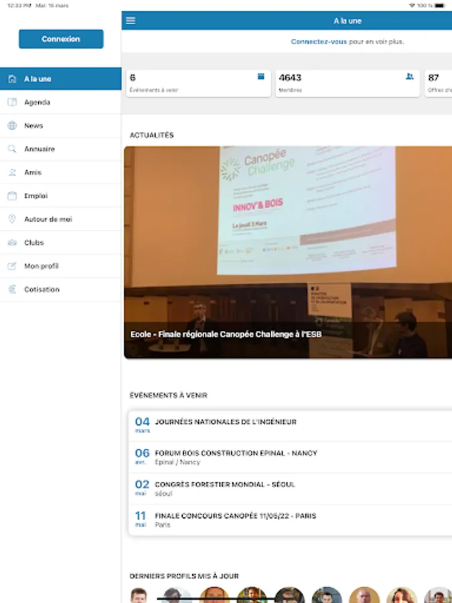Open the second updated profile avatar
This screenshot has height=603, width=452.
(x=176, y=595)
